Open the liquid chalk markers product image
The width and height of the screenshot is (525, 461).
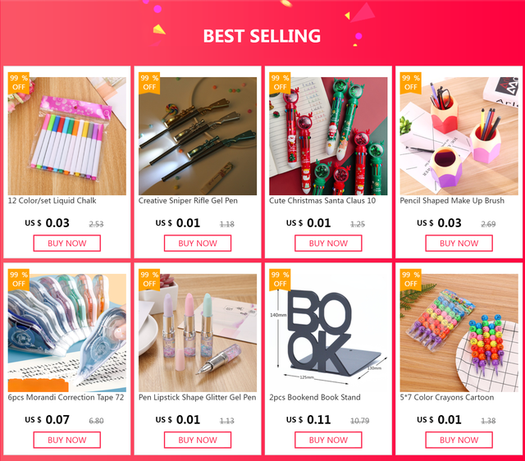[67, 136]
